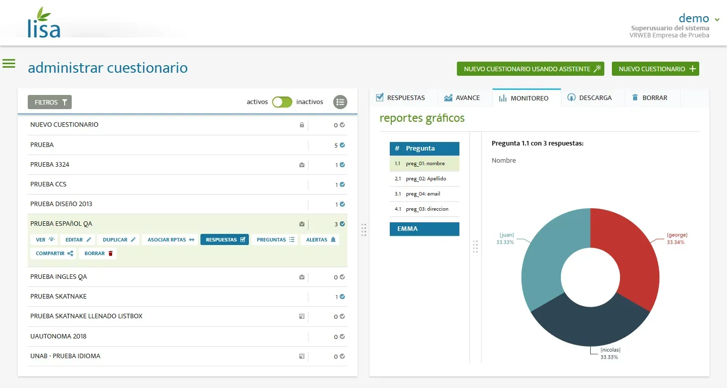
Task: Click the [george] 33.34% chart label
Action: tap(677, 238)
